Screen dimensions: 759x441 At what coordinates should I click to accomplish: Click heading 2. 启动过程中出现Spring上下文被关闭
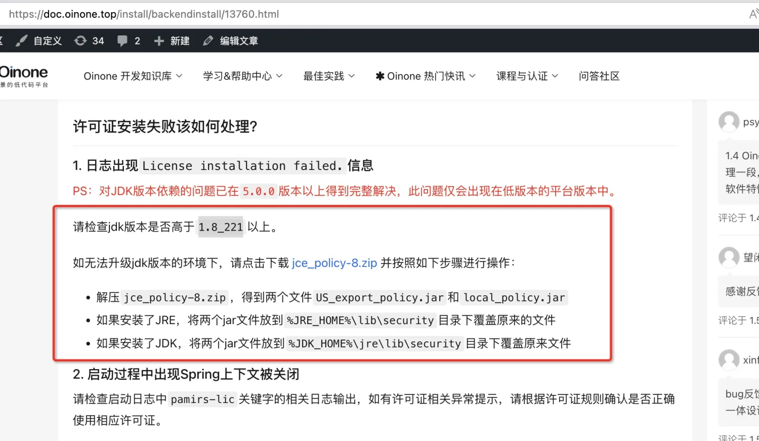(x=186, y=374)
